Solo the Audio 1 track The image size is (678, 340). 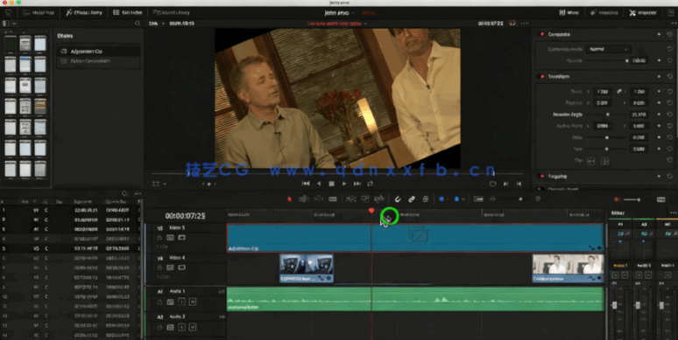click(x=181, y=302)
